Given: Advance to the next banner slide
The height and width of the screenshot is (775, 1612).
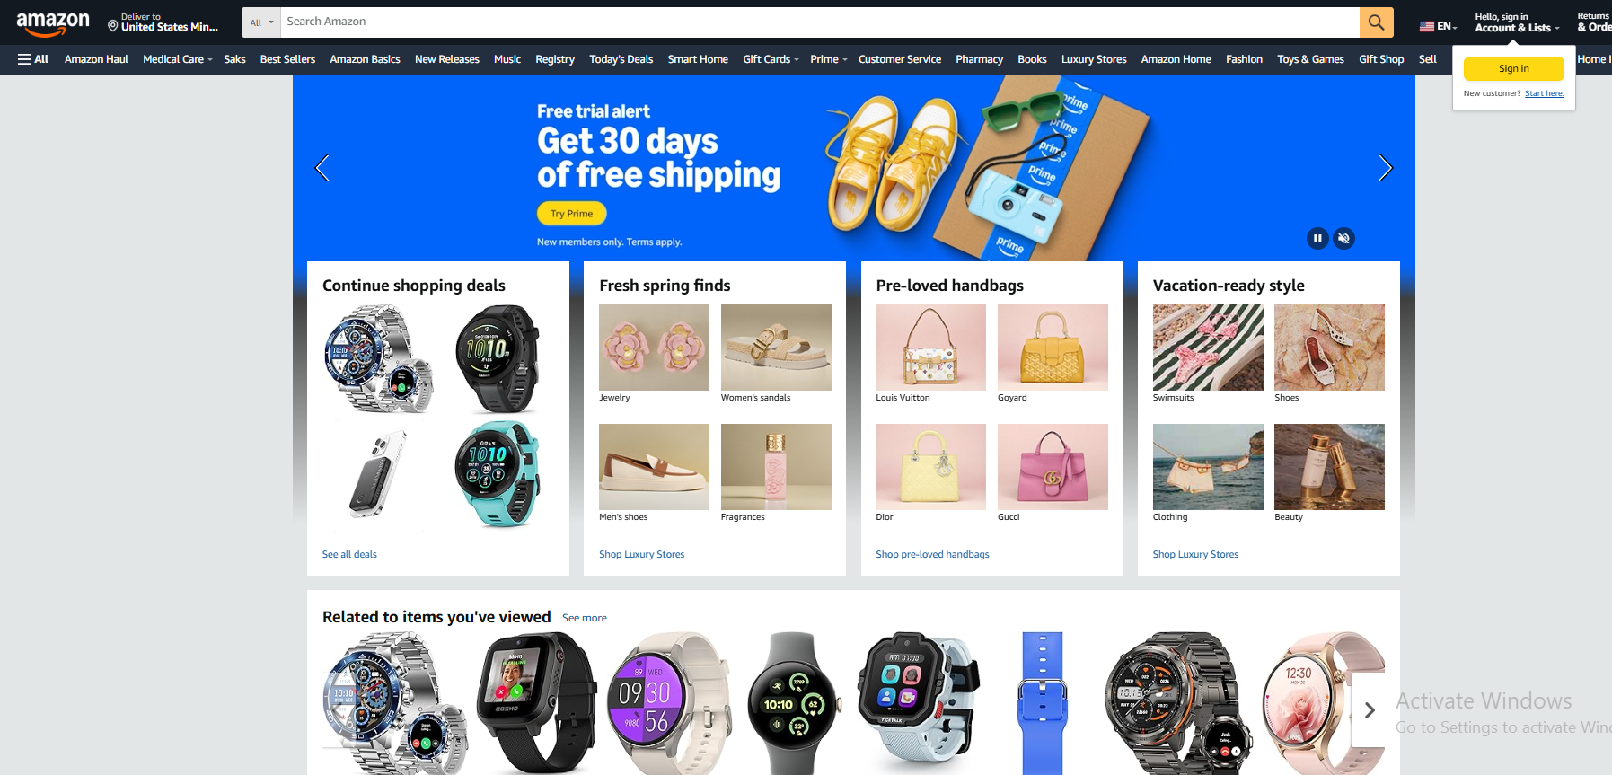Looking at the screenshot, I should click(1385, 168).
